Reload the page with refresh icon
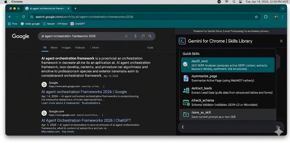290x143 pixels. coord(24,17)
